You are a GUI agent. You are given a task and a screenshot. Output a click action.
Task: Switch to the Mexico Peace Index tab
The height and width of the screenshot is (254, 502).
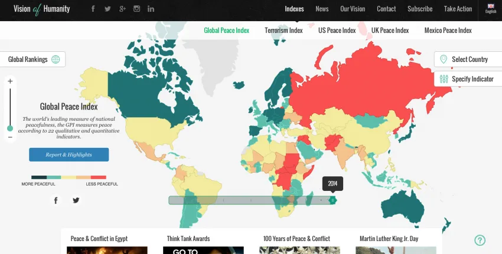click(448, 31)
